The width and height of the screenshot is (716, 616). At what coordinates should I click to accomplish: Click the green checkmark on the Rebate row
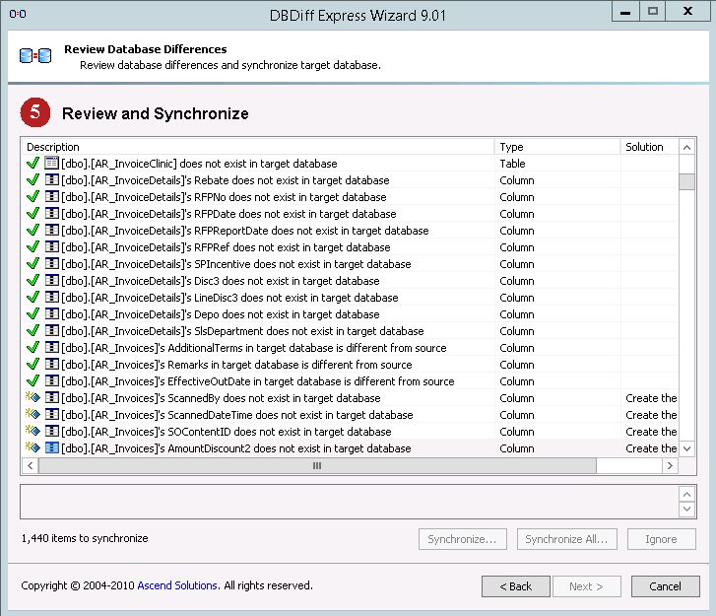(x=33, y=180)
